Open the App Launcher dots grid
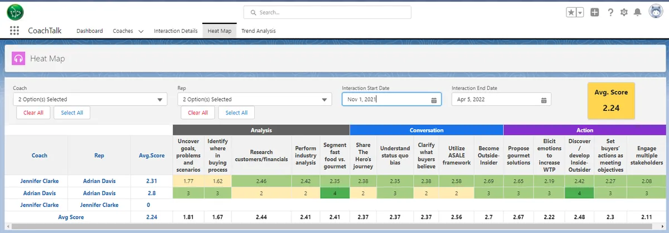The height and width of the screenshot is (233, 669). [x=14, y=31]
